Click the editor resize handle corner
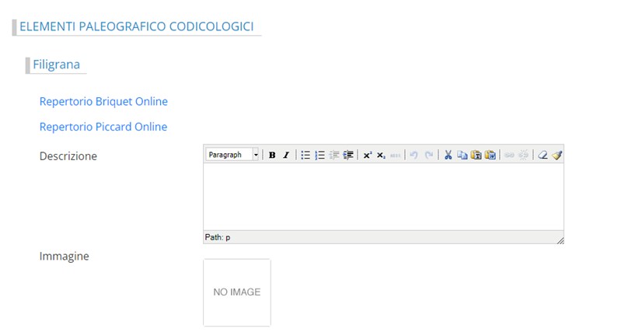Screen dimensions: 625x332 [560, 239]
